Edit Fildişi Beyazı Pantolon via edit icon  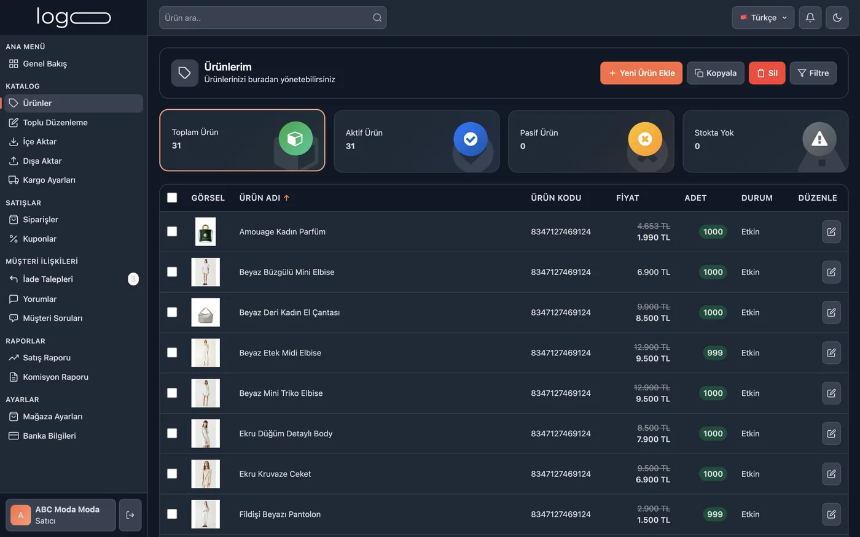click(x=831, y=514)
